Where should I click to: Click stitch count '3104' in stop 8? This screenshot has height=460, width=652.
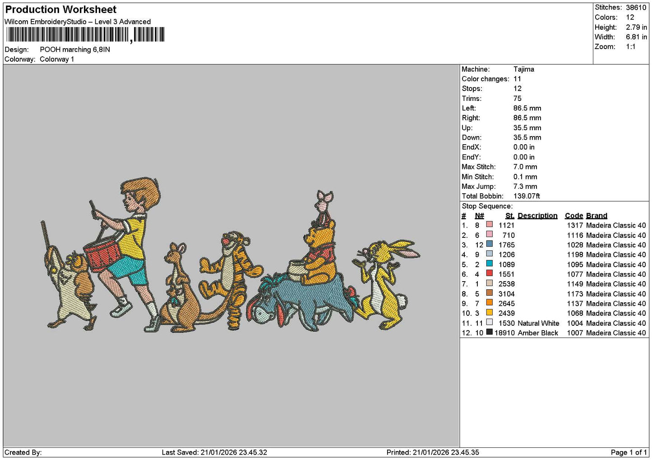[506, 294]
